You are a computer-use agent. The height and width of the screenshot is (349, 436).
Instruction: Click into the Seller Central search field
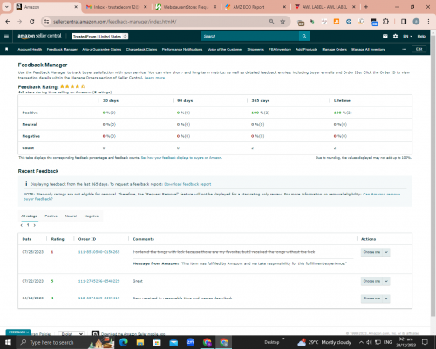tap(250, 36)
